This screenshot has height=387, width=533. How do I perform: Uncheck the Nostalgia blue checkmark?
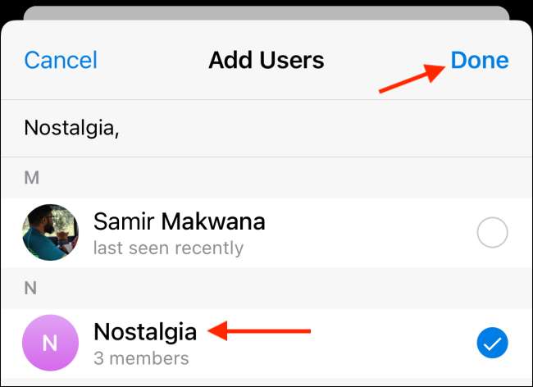click(x=492, y=344)
